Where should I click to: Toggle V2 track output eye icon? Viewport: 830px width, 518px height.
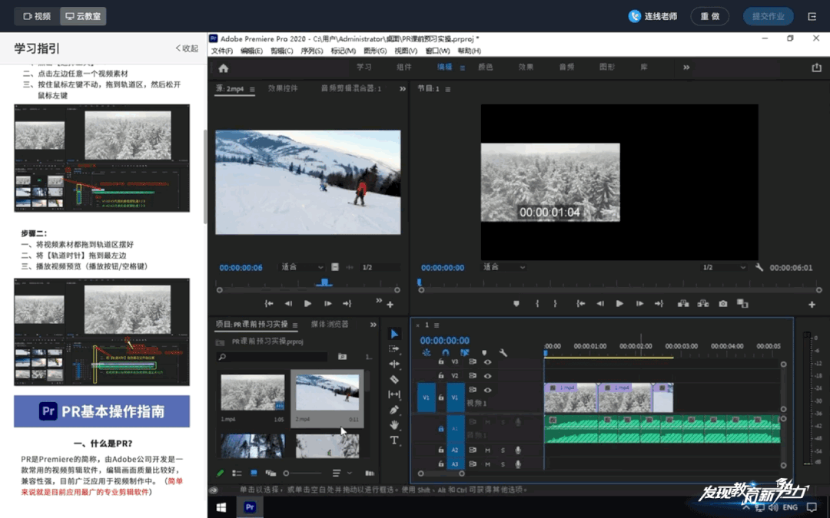click(x=487, y=376)
